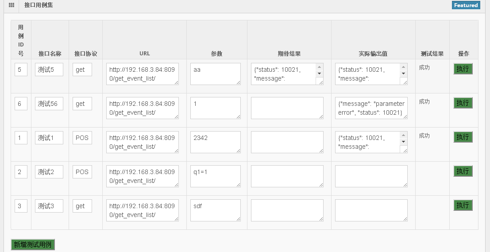Edit the protocol field in row 测试5
Viewport: 490px width, 252px height.
(x=82, y=70)
